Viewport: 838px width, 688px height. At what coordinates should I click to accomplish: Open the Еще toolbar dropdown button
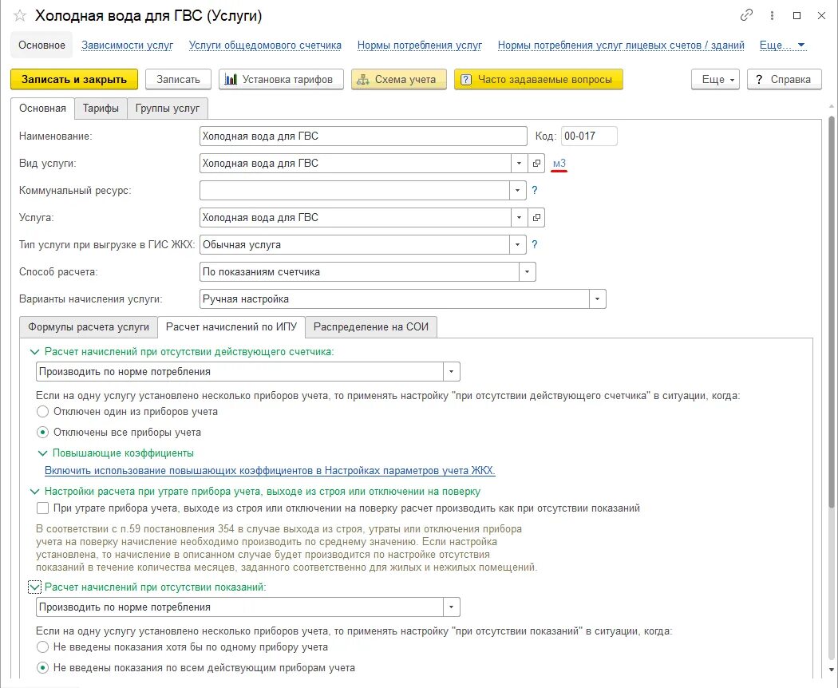(x=715, y=80)
